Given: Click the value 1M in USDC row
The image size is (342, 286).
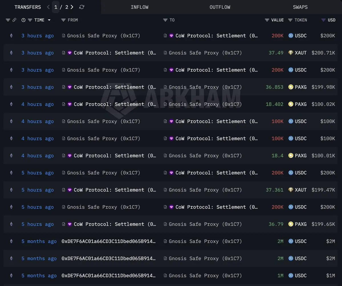Looking at the screenshot, I should (x=280, y=275).
